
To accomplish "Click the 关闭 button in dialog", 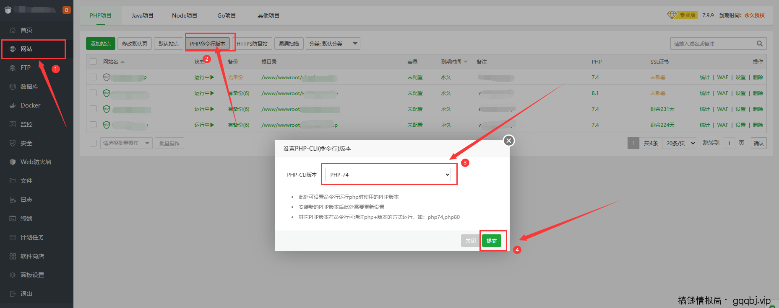I will (x=471, y=241).
